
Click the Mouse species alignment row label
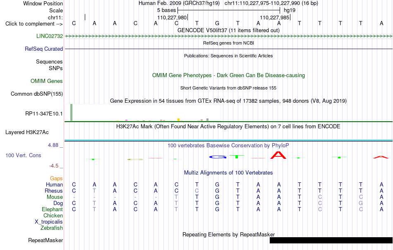coord(55,197)
